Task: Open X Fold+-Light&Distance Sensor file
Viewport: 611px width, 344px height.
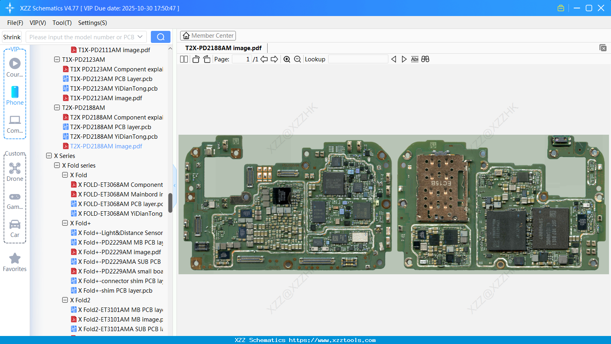Action: click(120, 233)
